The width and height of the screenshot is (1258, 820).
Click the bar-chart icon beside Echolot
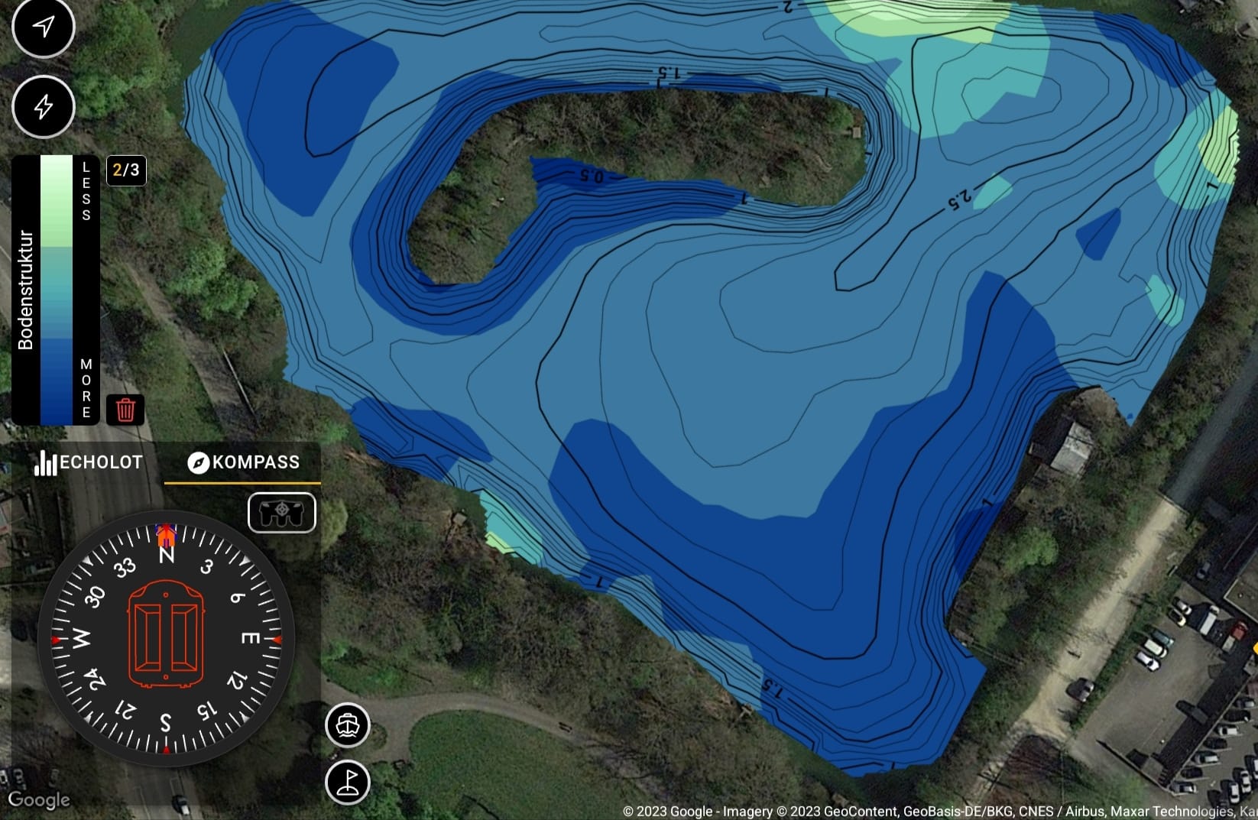point(46,462)
